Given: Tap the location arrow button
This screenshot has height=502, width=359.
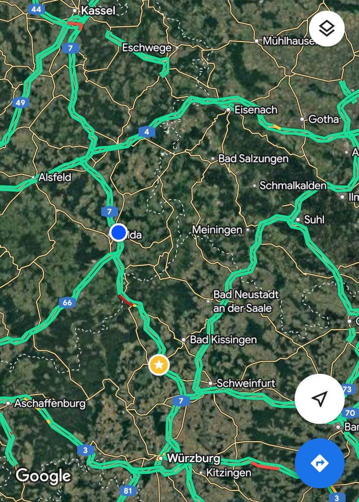Looking at the screenshot, I should click(x=319, y=398).
